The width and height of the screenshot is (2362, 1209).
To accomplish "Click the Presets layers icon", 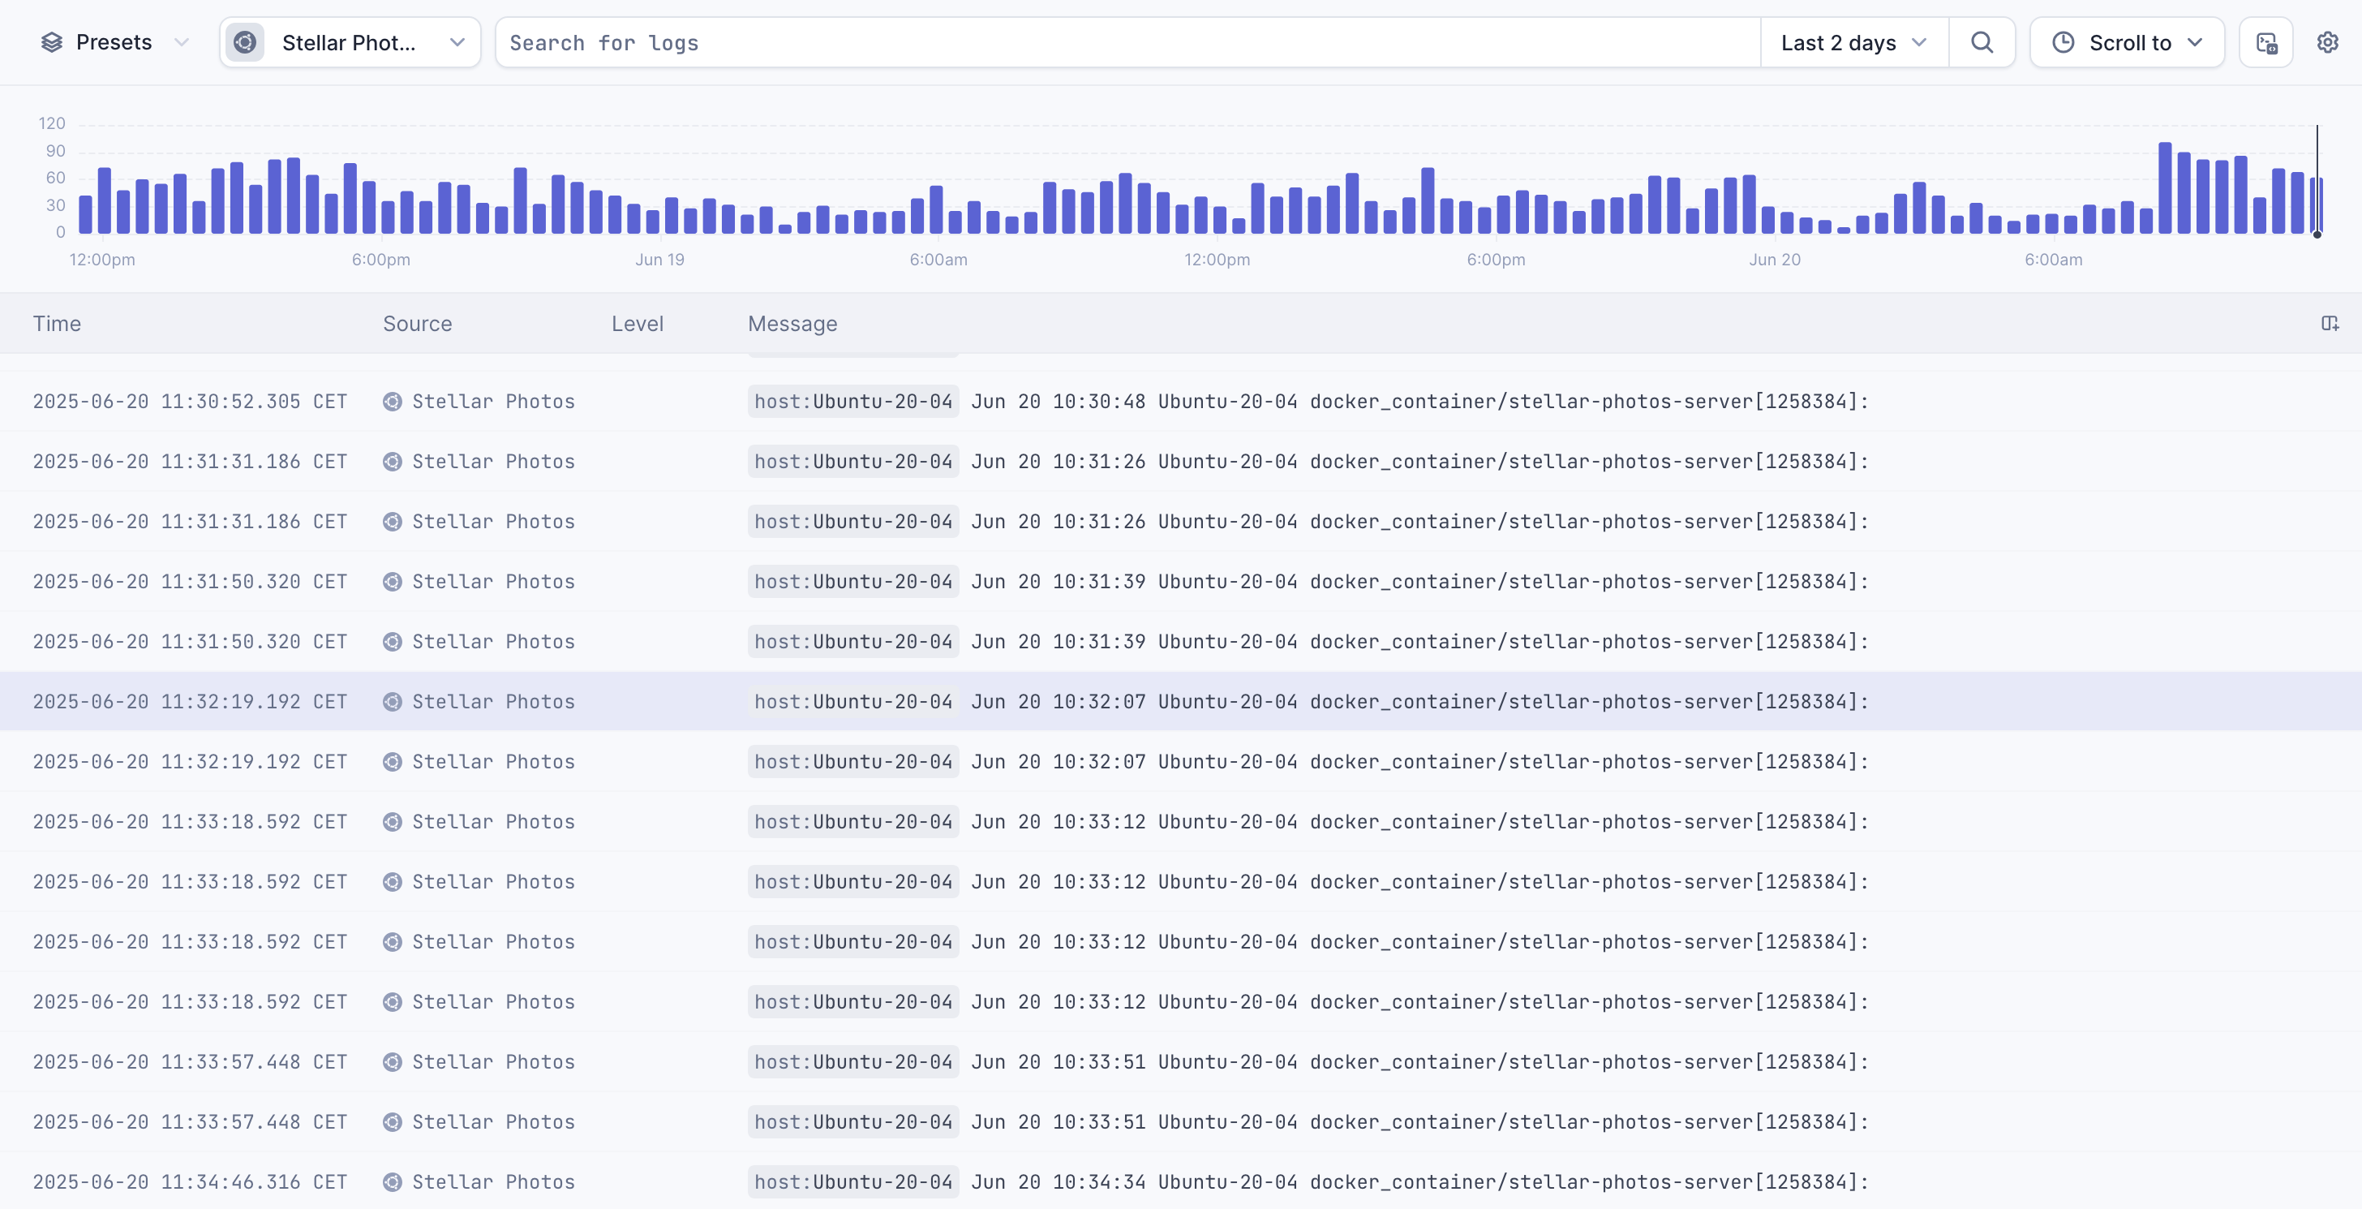I will point(52,42).
